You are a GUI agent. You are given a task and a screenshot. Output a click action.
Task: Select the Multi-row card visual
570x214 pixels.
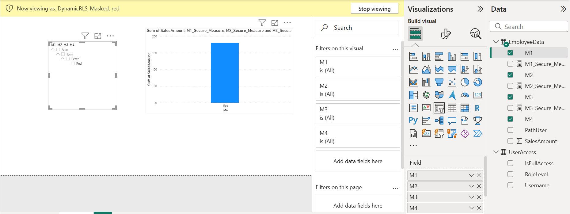413,108
